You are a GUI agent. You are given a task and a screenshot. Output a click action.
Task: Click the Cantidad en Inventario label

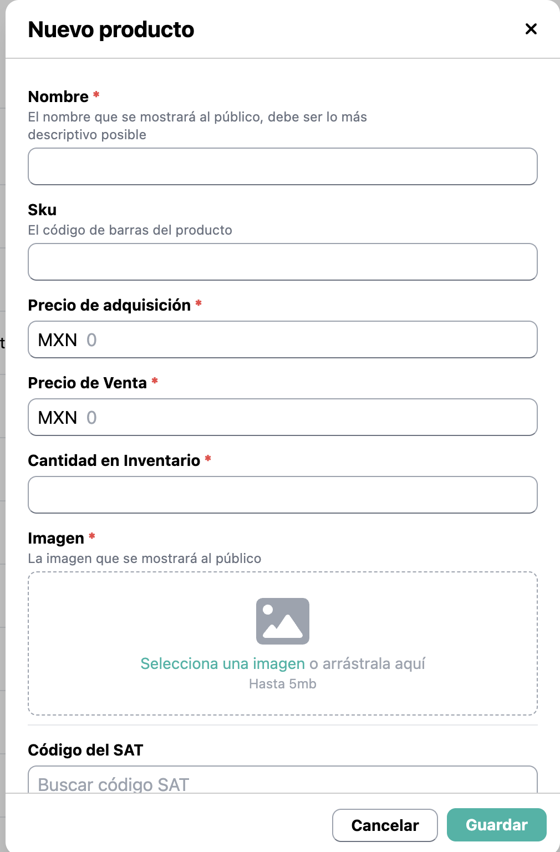[114, 460]
